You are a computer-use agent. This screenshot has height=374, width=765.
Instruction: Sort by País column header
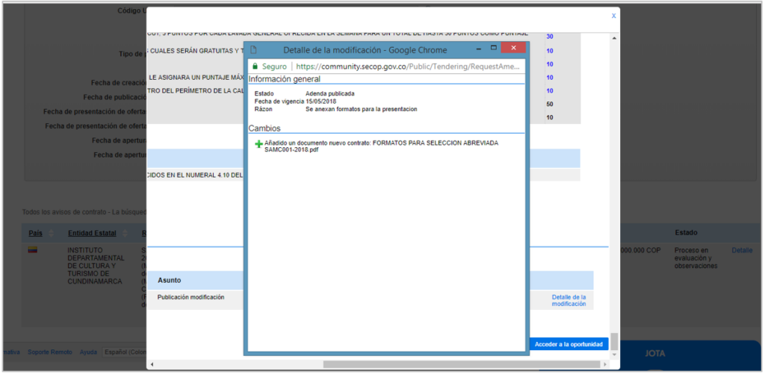(36, 233)
